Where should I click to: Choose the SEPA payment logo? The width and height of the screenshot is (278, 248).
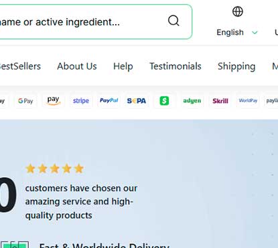[x=137, y=101]
